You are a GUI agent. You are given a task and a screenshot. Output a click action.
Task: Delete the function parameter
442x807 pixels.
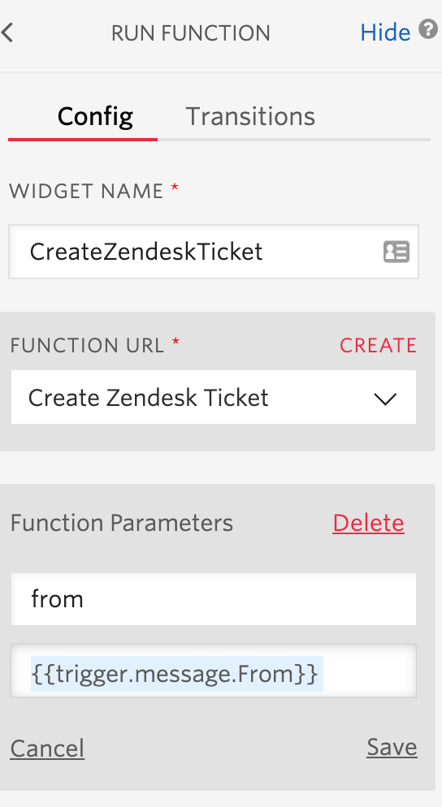point(368,523)
